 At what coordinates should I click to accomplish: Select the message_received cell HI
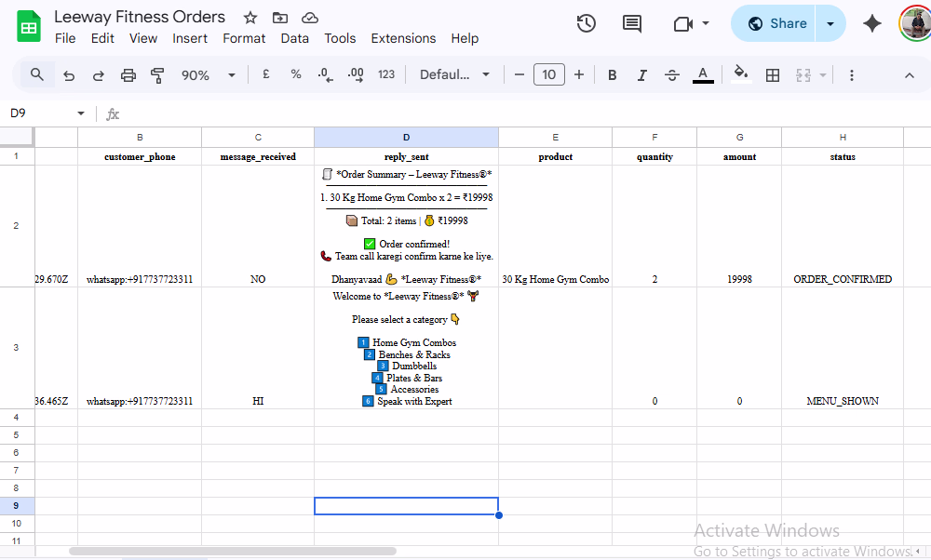(258, 348)
